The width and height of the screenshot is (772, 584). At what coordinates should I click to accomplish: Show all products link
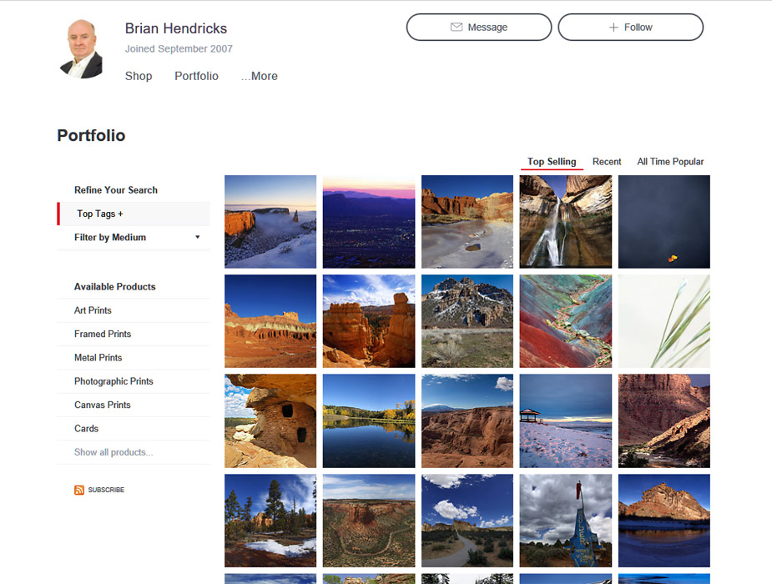pos(114,452)
